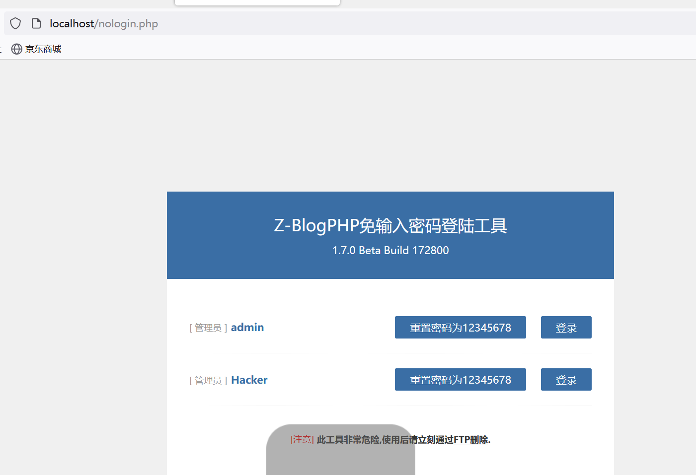Log in as admin with 登录 button
This screenshot has height=475, width=696.
point(566,328)
